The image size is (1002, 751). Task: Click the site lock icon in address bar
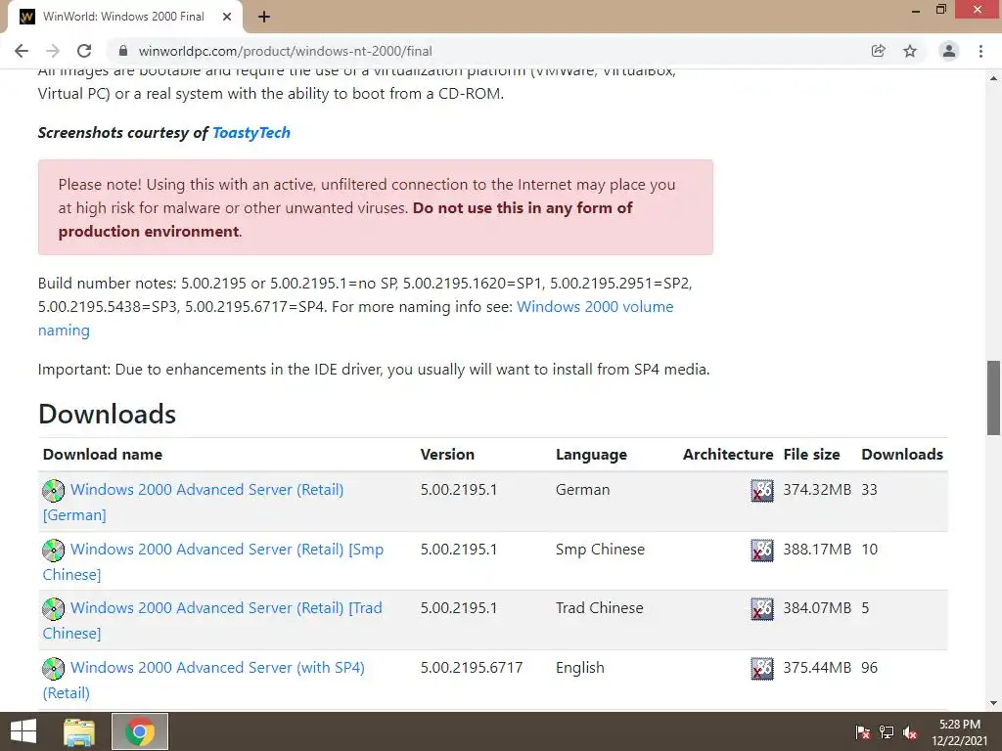(123, 51)
